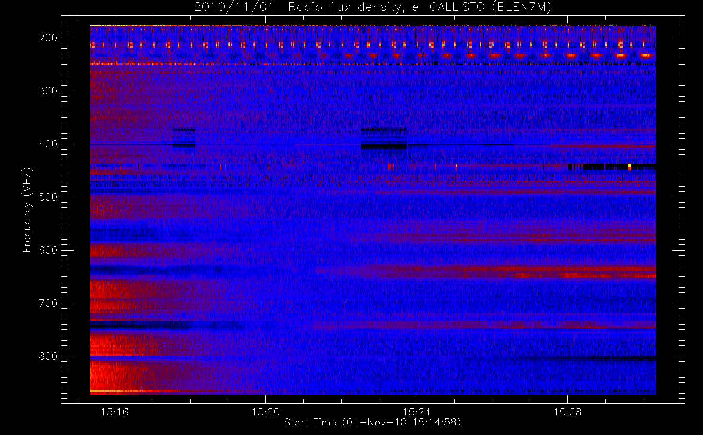Click the "Start Time (01-Nov-10 15:14:58)" axis label
The height and width of the screenshot is (435, 703).
[x=372, y=422]
